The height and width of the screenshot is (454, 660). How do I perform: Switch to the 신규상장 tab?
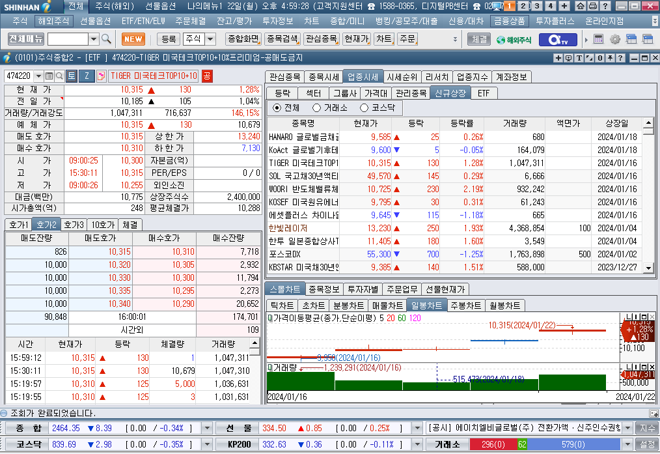click(450, 94)
